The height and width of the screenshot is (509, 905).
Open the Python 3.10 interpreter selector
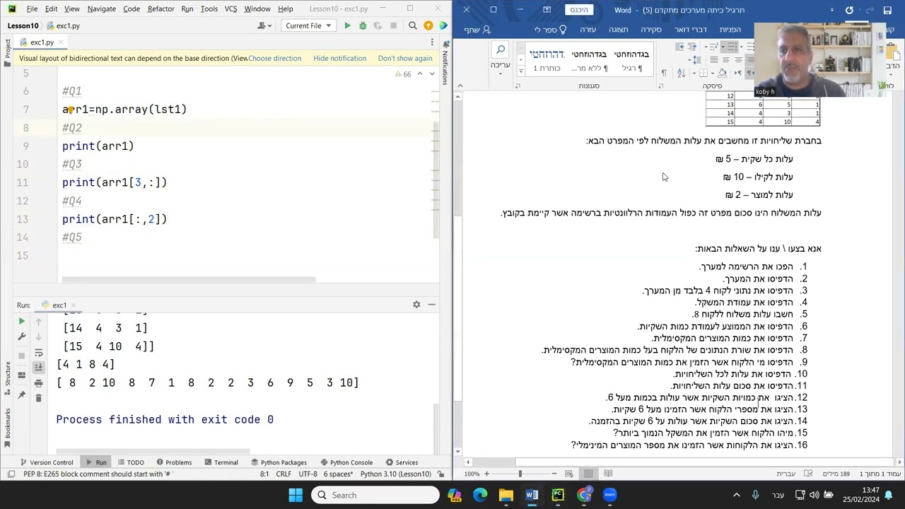tap(395, 474)
